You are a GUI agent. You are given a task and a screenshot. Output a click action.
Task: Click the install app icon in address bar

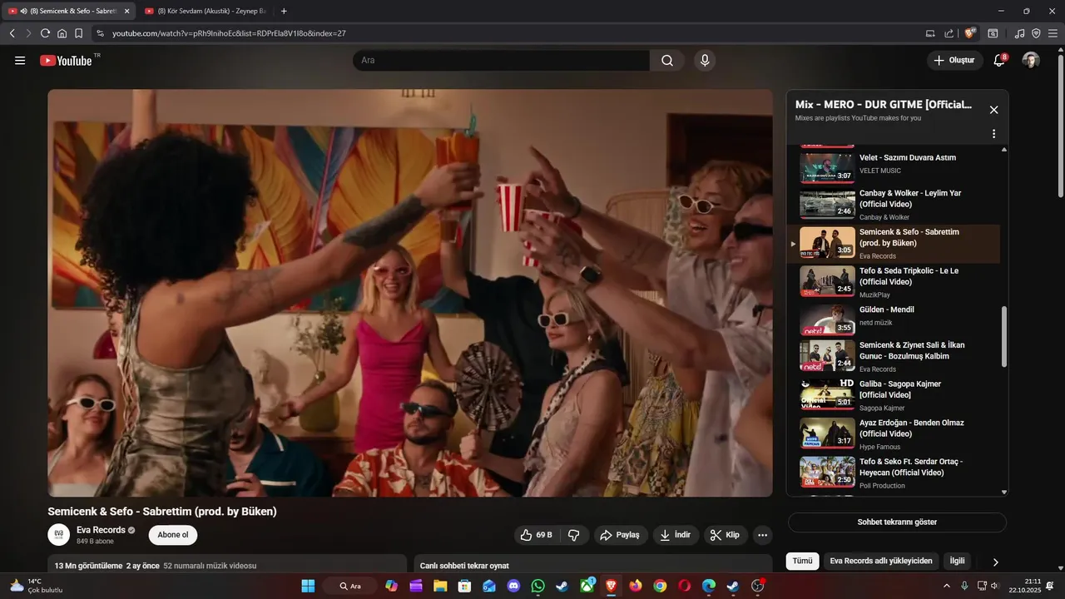(930, 33)
